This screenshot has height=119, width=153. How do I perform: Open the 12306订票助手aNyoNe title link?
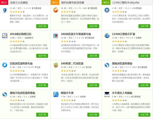coord(126,2)
